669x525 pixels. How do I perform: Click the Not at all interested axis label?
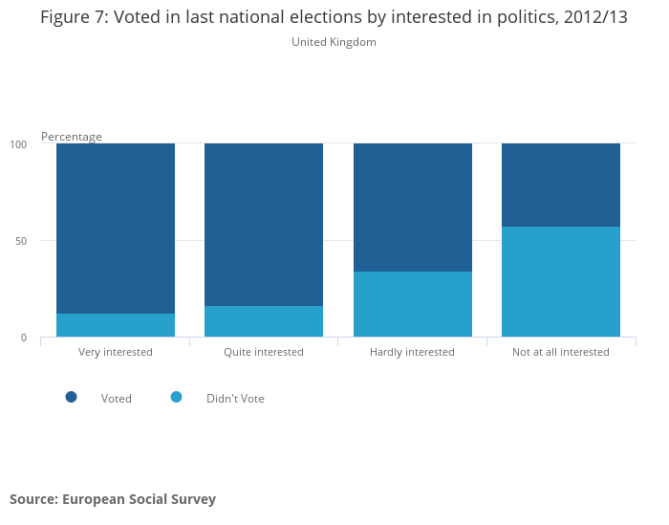(x=561, y=352)
